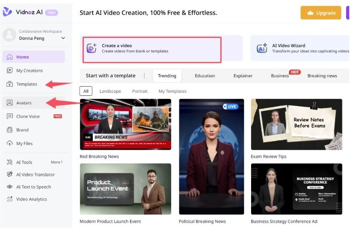Click "Business Strategy Conference Ad" title text
This screenshot has height=228, width=350.
pyautogui.click(x=284, y=221)
